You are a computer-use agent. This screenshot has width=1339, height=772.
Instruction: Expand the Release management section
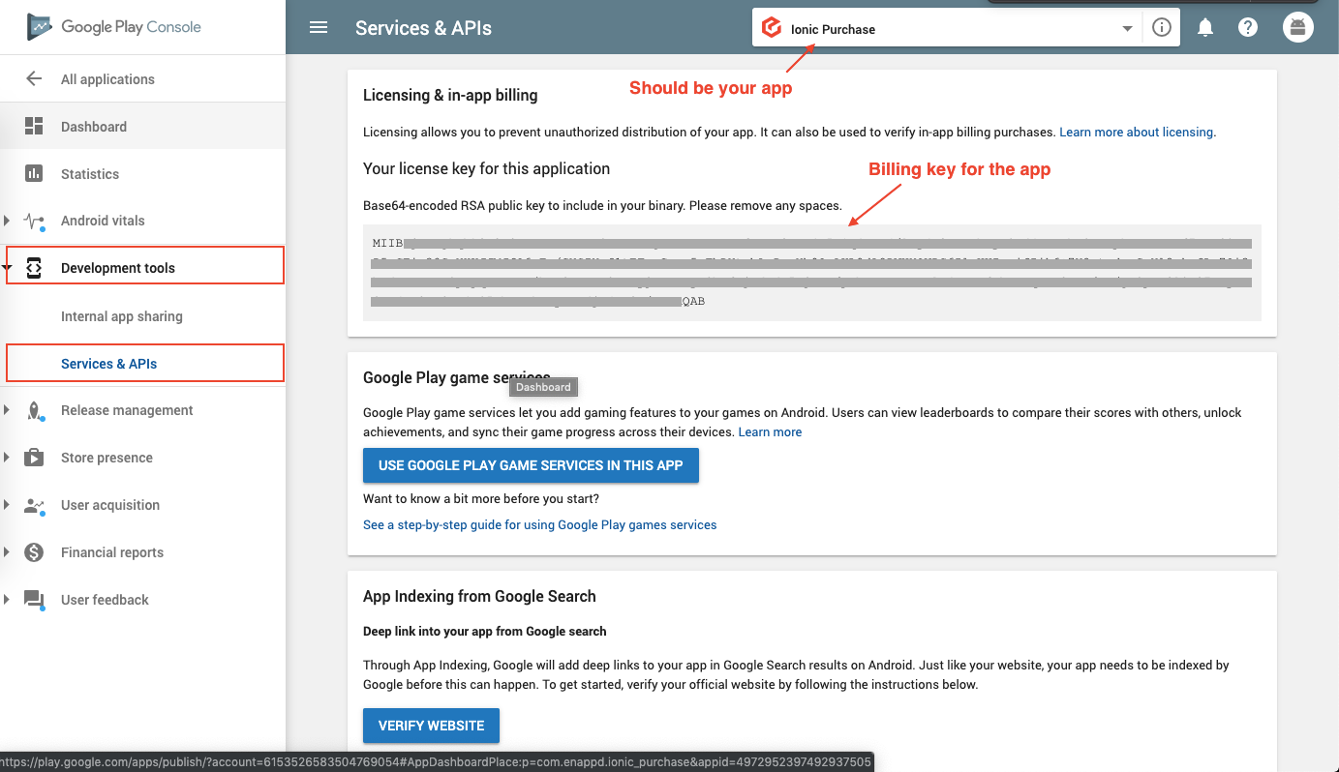click(7, 410)
